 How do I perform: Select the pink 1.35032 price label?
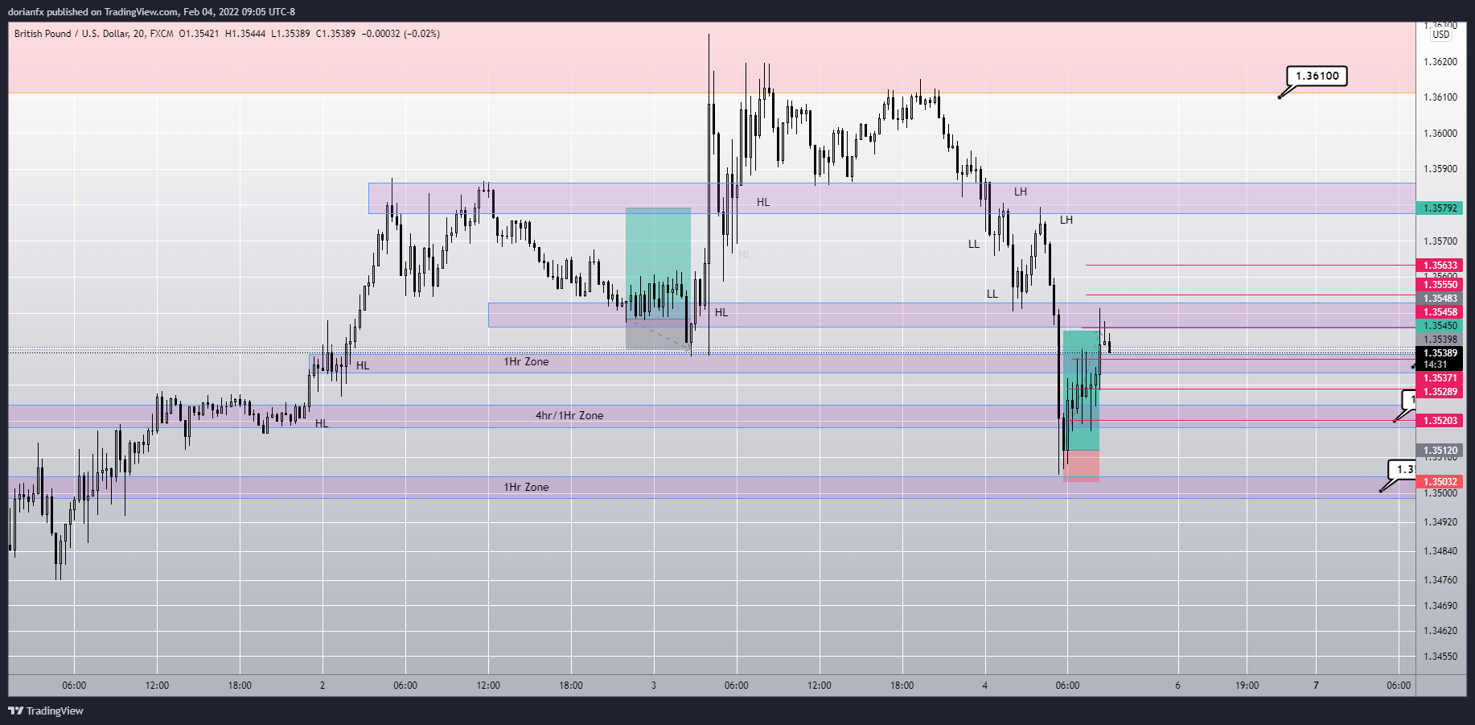[x=1440, y=482]
